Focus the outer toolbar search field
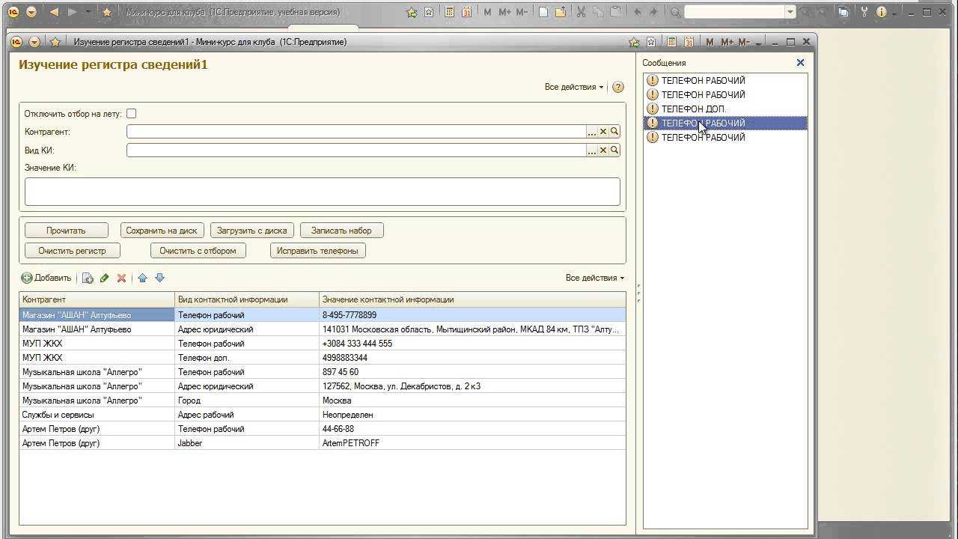The width and height of the screenshot is (958, 539). coord(734,12)
